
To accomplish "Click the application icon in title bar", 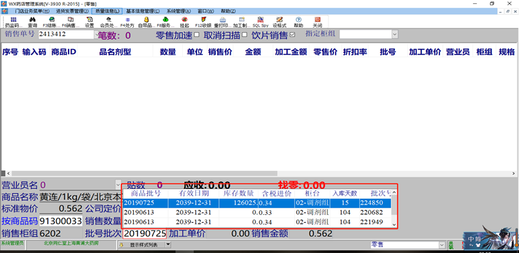I will click(x=4, y=3).
